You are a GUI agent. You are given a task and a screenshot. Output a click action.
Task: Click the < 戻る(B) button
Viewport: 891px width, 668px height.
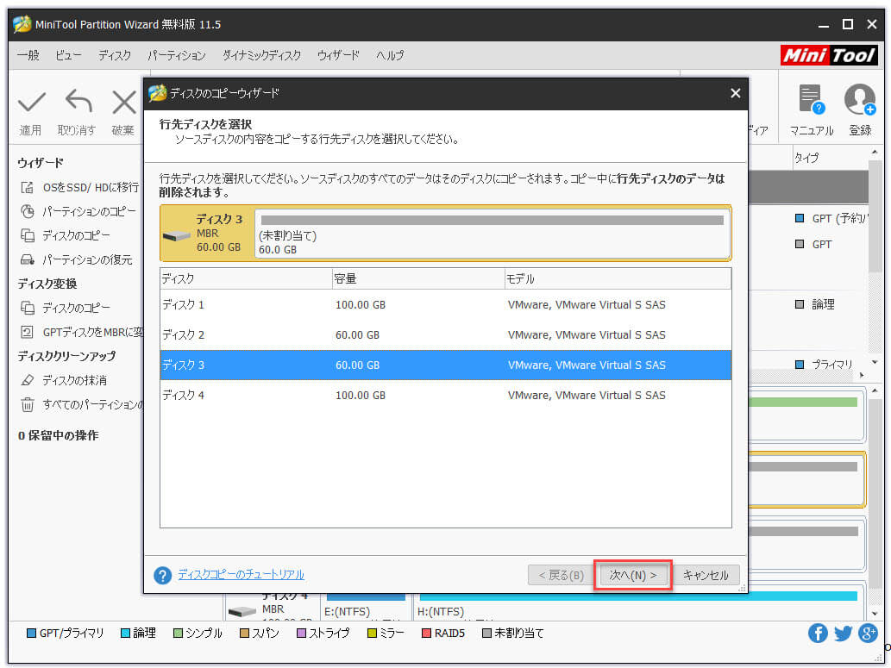(x=561, y=576)
